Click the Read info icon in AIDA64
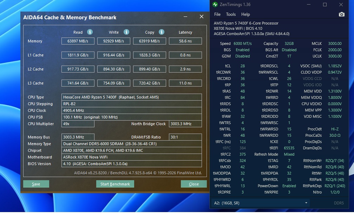Image resolution: width=354 pixels, height=217 pixels. pos(90,32)
